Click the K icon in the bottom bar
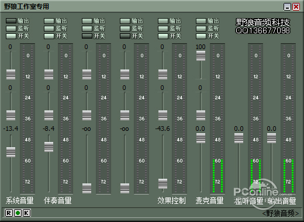Image resolution: width=304 pixels, height=222 pixels. 27,213
